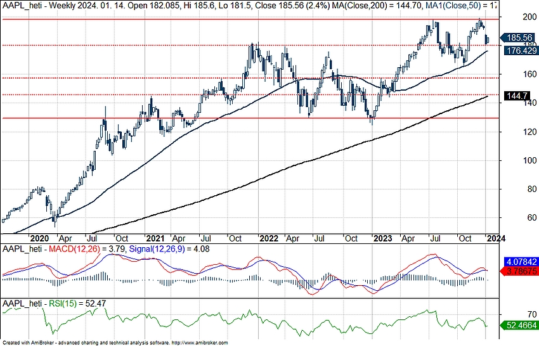539x346 pixels.
Task: Click the RSI(15) legend label
Action: 63,304
